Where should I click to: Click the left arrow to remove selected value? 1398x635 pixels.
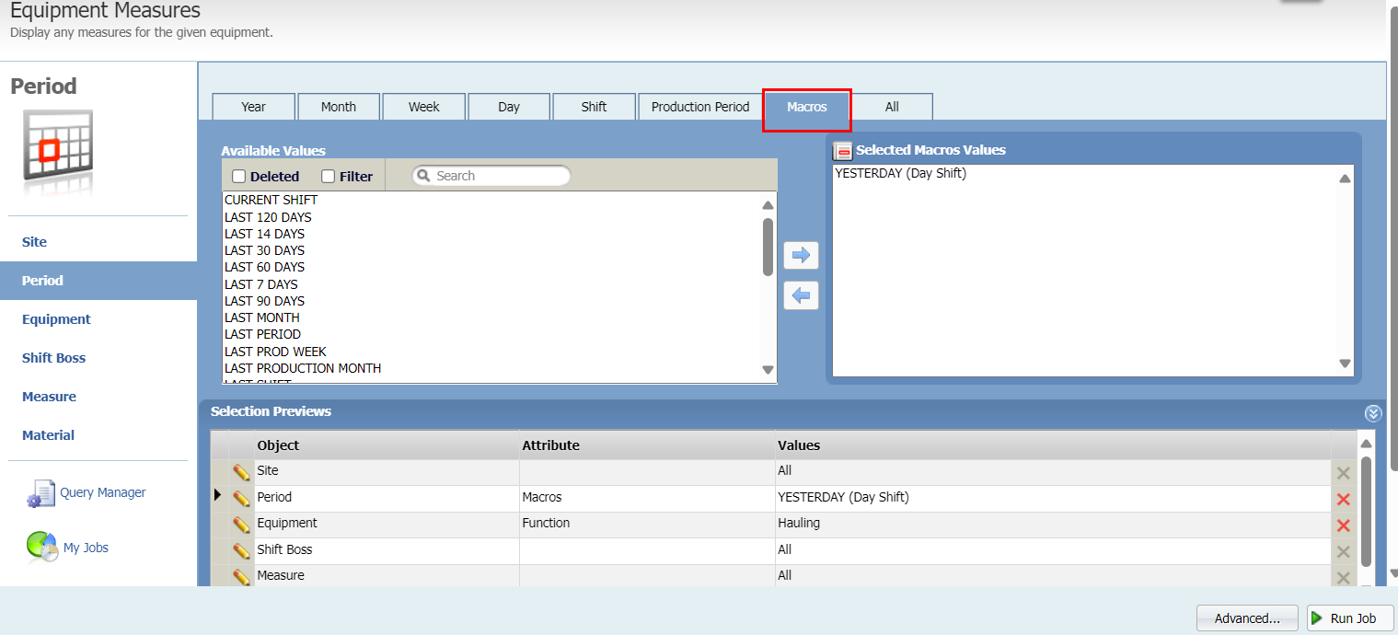801,295
